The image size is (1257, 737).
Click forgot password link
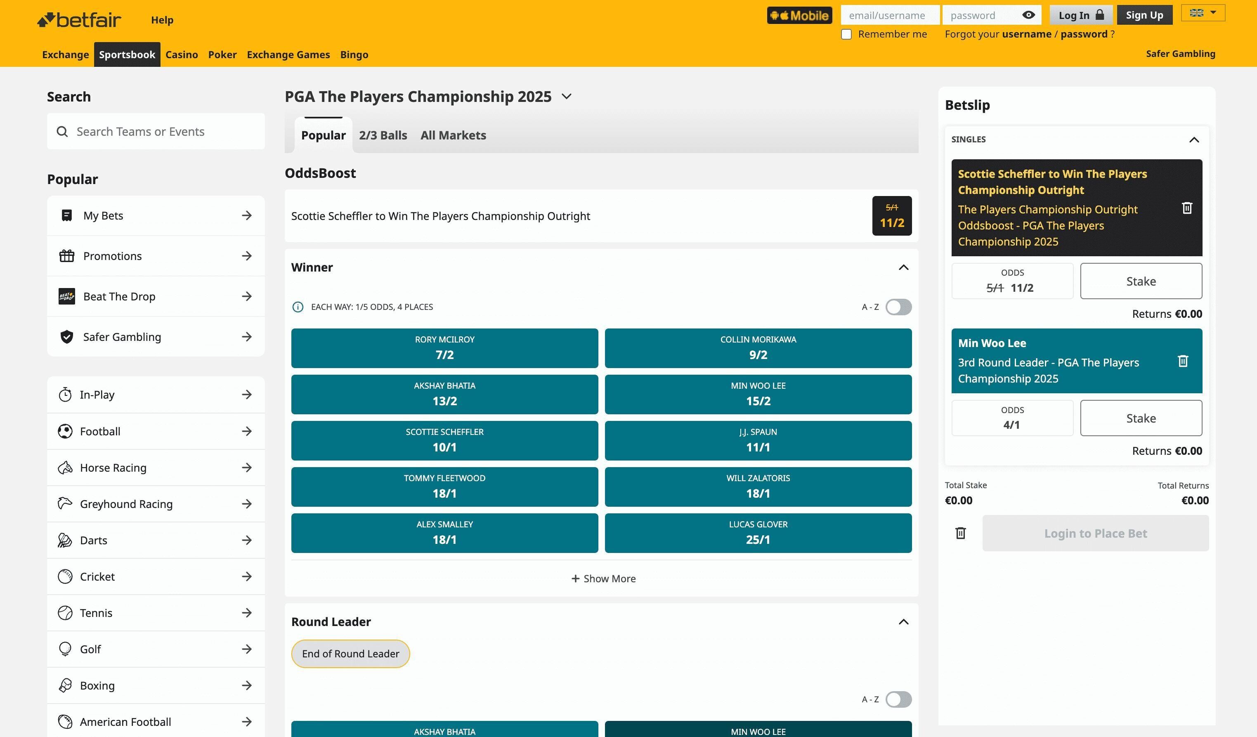click(1084, 34)
